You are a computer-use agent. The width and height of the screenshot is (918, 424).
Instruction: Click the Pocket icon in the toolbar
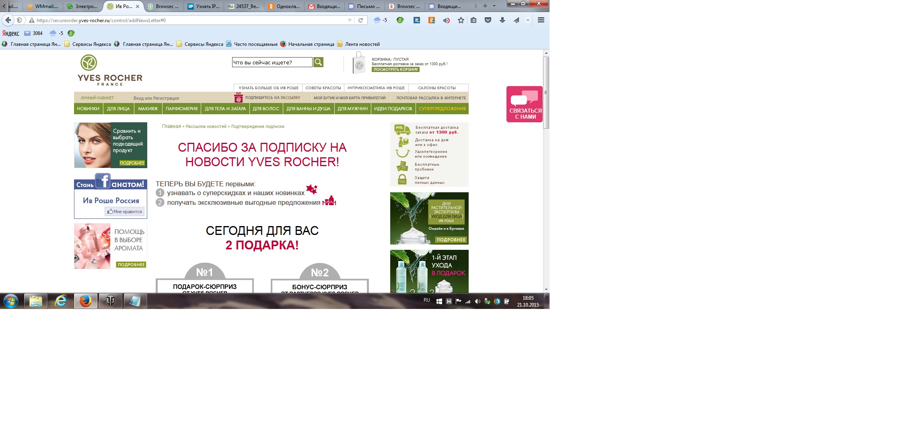click(x=488, y=20)
